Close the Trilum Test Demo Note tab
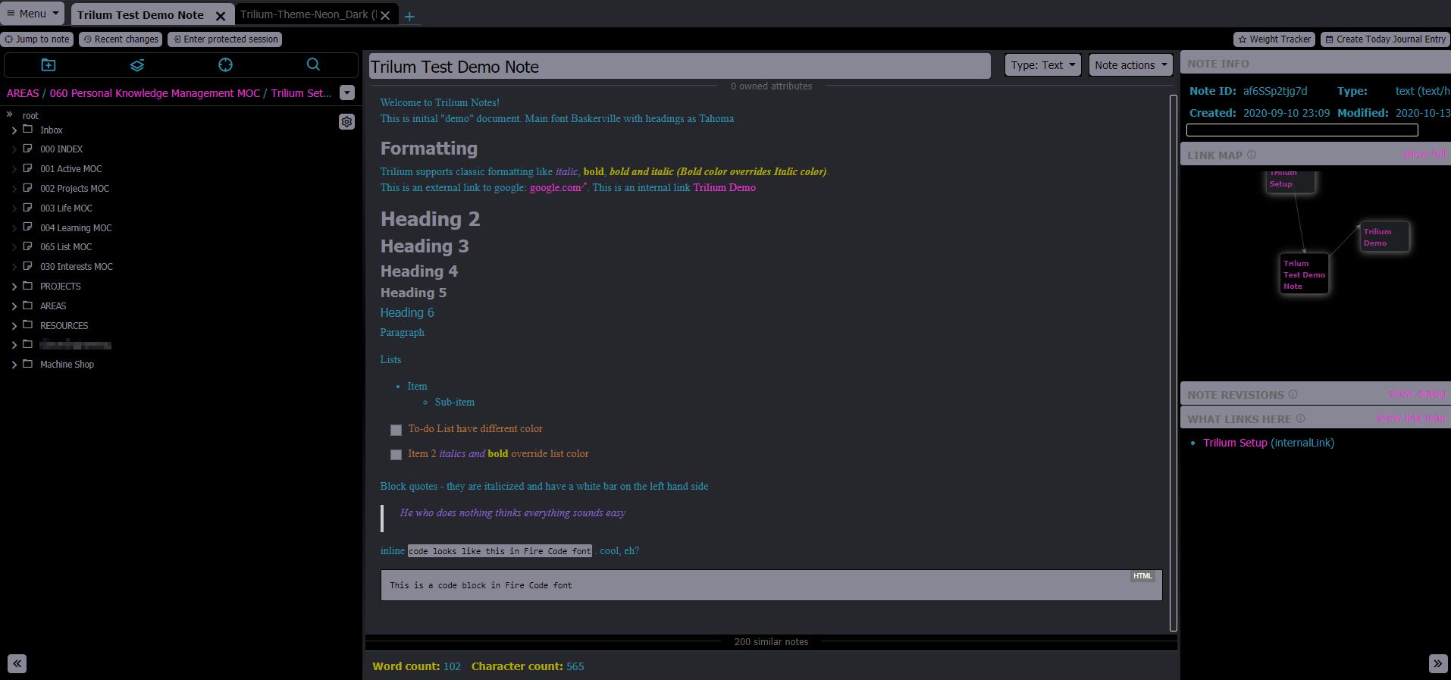This screenshot has height=680, width=1451. tap(221, 15)
